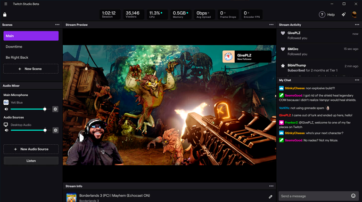The width and height of the screenshot is (362, 202).
Task: Click the Listen button
Action: 31,161
